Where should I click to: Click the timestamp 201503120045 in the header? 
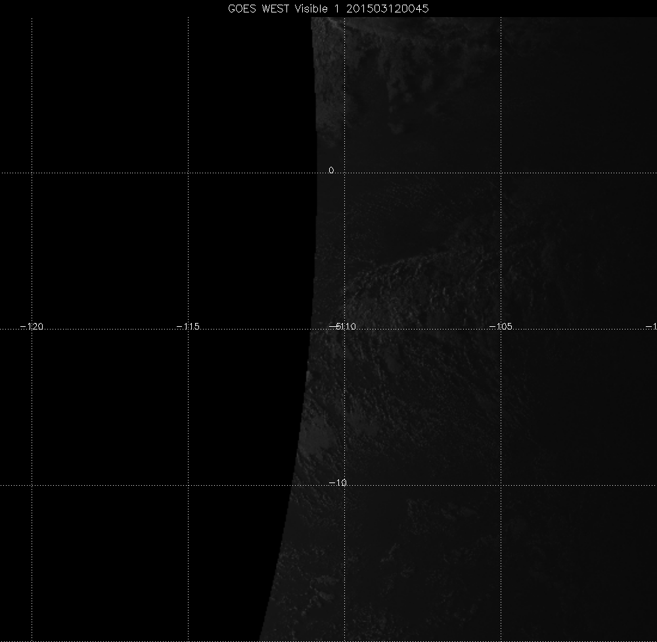click(386, 8)
